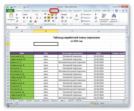Open the insert function fx dialog
The height and width of the screenshot is (111, 134).
41,27
